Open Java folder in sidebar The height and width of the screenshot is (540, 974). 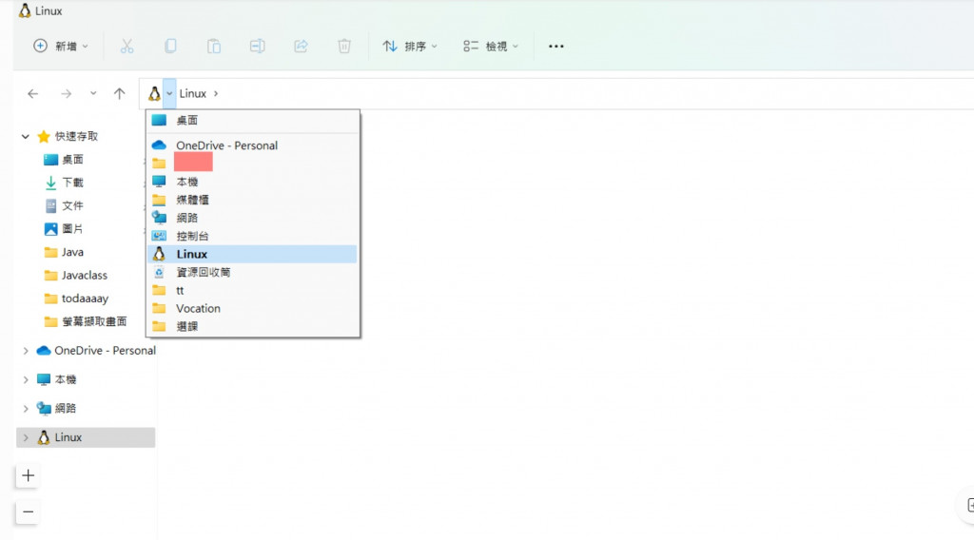(64, 252)
